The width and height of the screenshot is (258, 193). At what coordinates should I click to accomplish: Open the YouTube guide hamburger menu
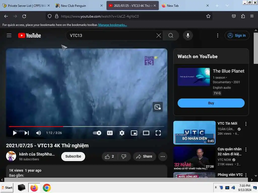pos(9,35)
